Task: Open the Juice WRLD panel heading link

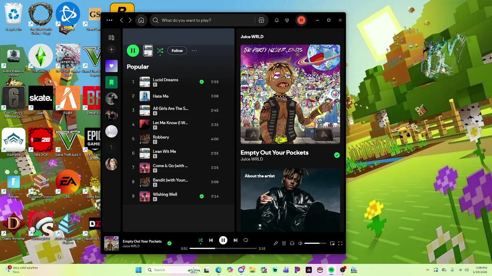Action: [x=252, y=37]
